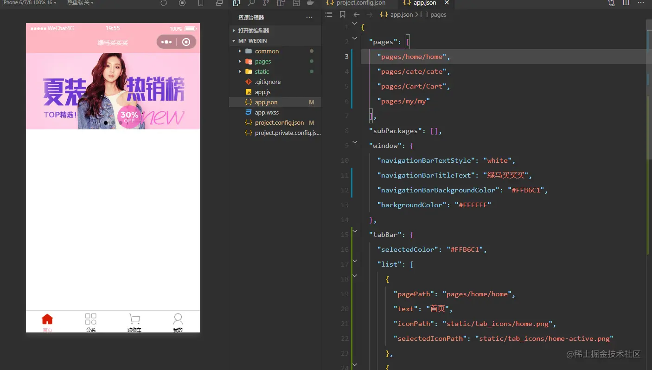Open the Explorer files icon in activity bar

237,3
